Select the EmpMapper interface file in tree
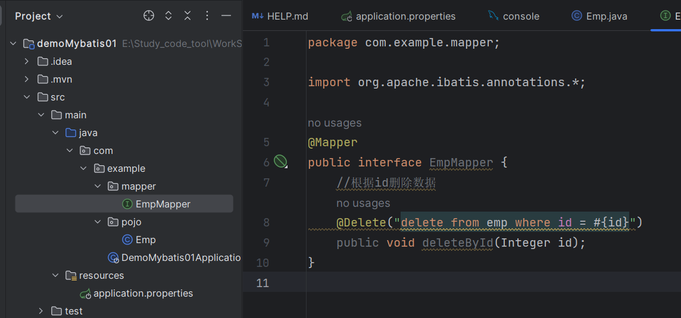Image resolution: width=681 pixels, height=318 pixels. pos(163,204)
